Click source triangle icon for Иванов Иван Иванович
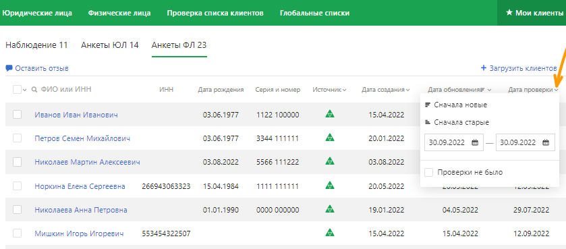 (330, 114)
